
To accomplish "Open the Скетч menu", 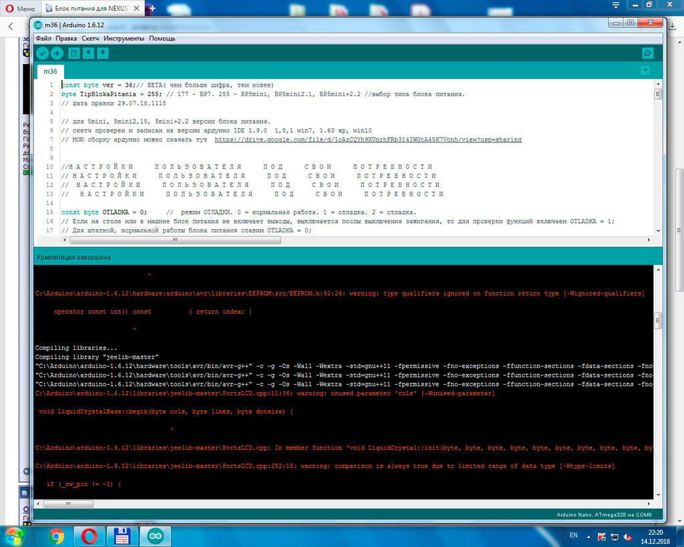I will coord(90,38).
